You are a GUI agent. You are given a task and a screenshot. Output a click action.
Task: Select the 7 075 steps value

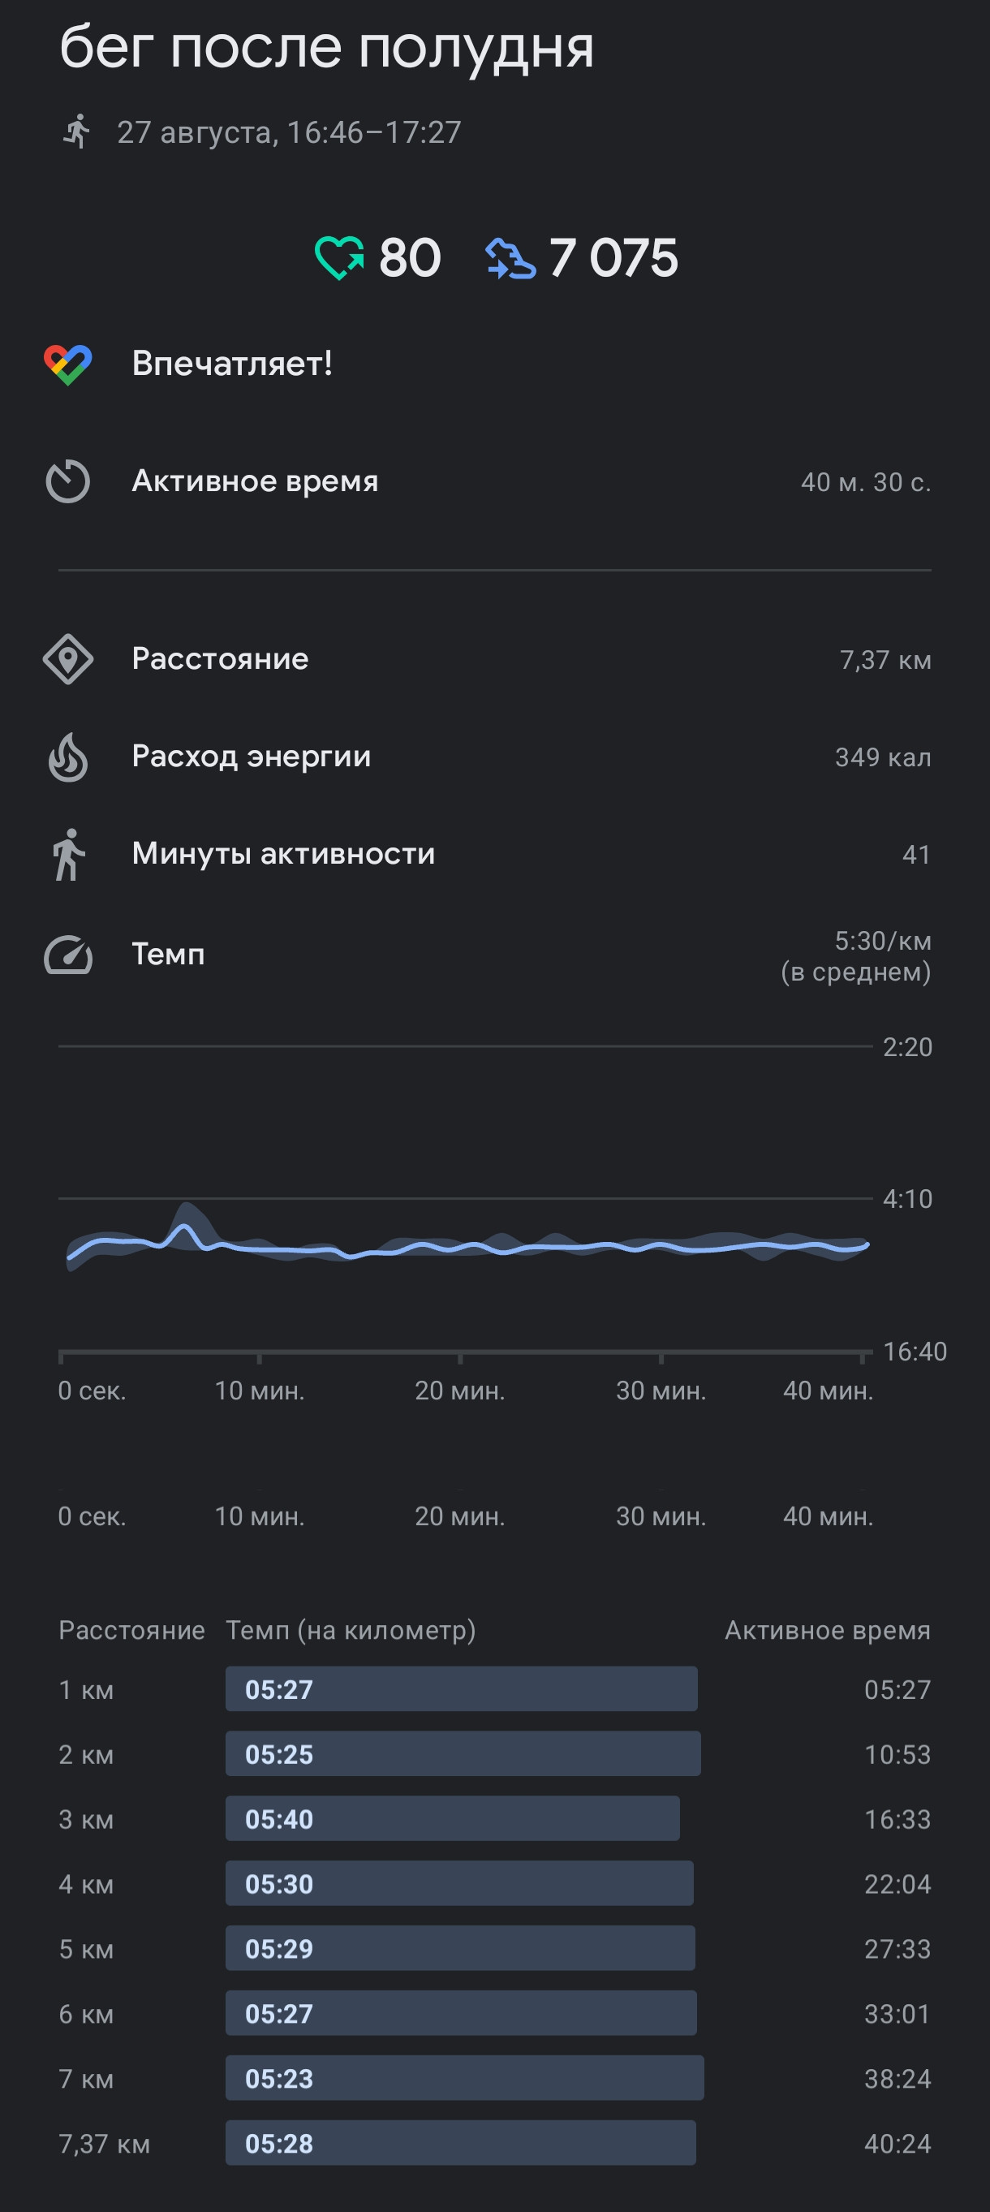tap(613, 258)
